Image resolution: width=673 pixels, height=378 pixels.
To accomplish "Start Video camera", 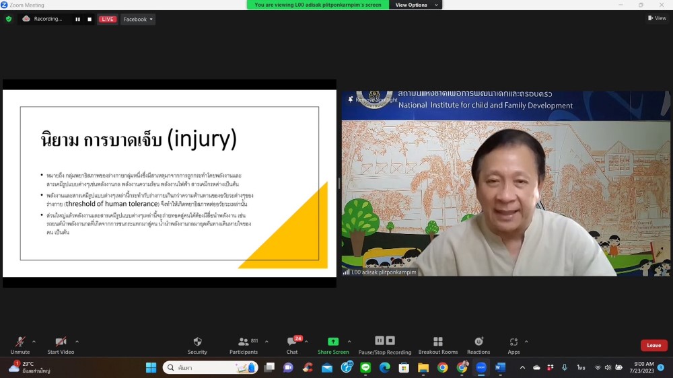I will (61, 343).
